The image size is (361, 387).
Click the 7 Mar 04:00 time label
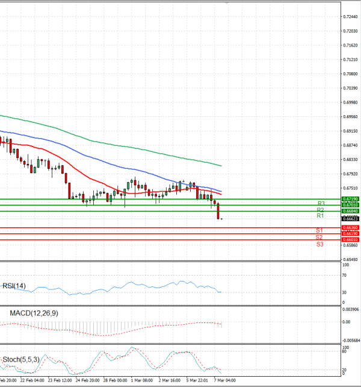[x=224, y=381]
